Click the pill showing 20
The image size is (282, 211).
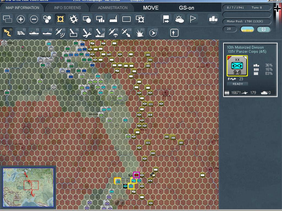pyautogui.click(x=230, y=29)
